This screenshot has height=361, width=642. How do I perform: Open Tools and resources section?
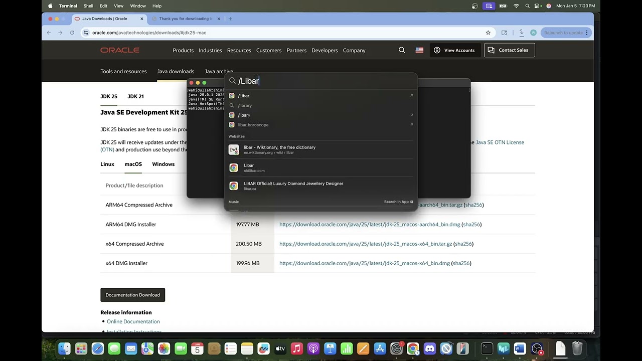123,71
